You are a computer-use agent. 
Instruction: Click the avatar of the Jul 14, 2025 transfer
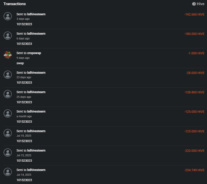point(8,172)
